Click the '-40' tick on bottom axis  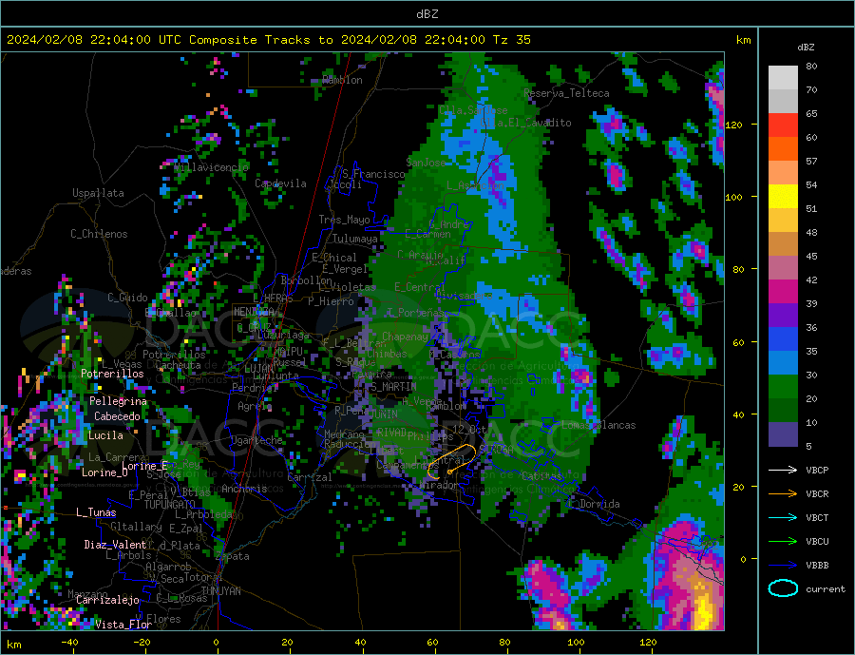69,643
